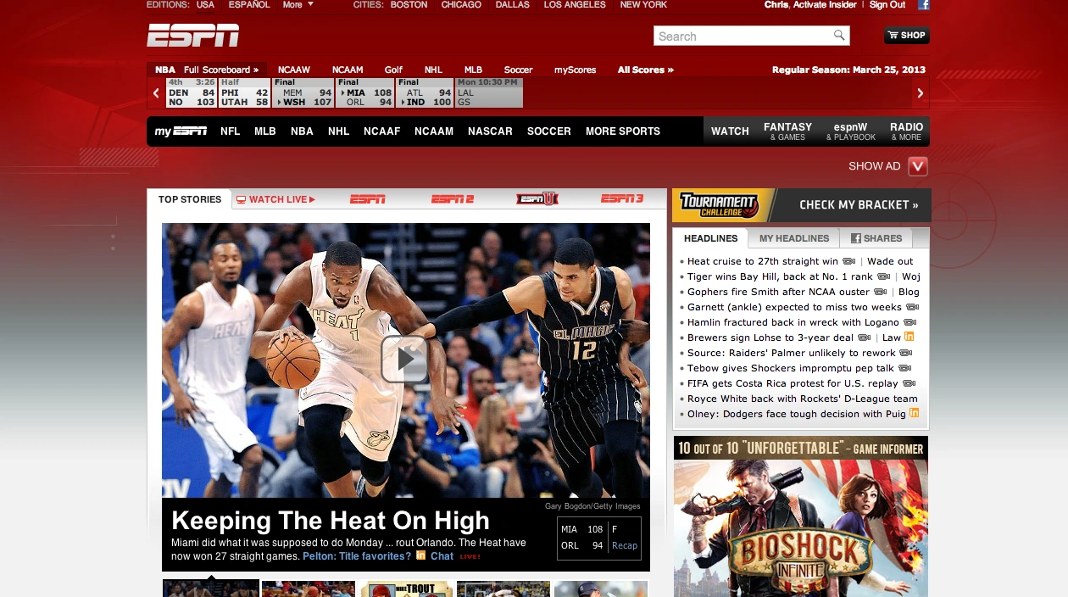Viewport: 1068px width, 597px height.
Task: Open video icon beside Garnett ankle headline
Action: (912, 307)
